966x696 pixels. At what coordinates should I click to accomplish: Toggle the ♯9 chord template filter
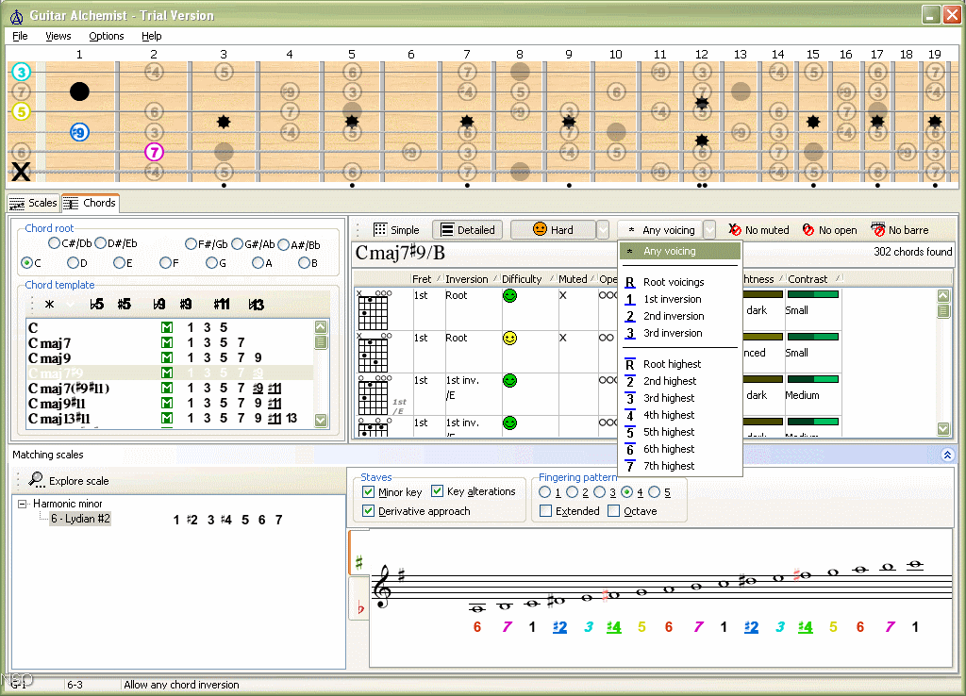coord(186,305)
